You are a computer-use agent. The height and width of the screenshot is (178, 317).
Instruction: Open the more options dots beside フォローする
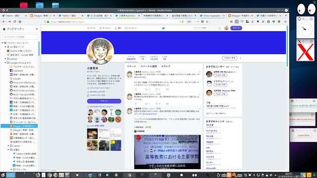click(240, 58)
